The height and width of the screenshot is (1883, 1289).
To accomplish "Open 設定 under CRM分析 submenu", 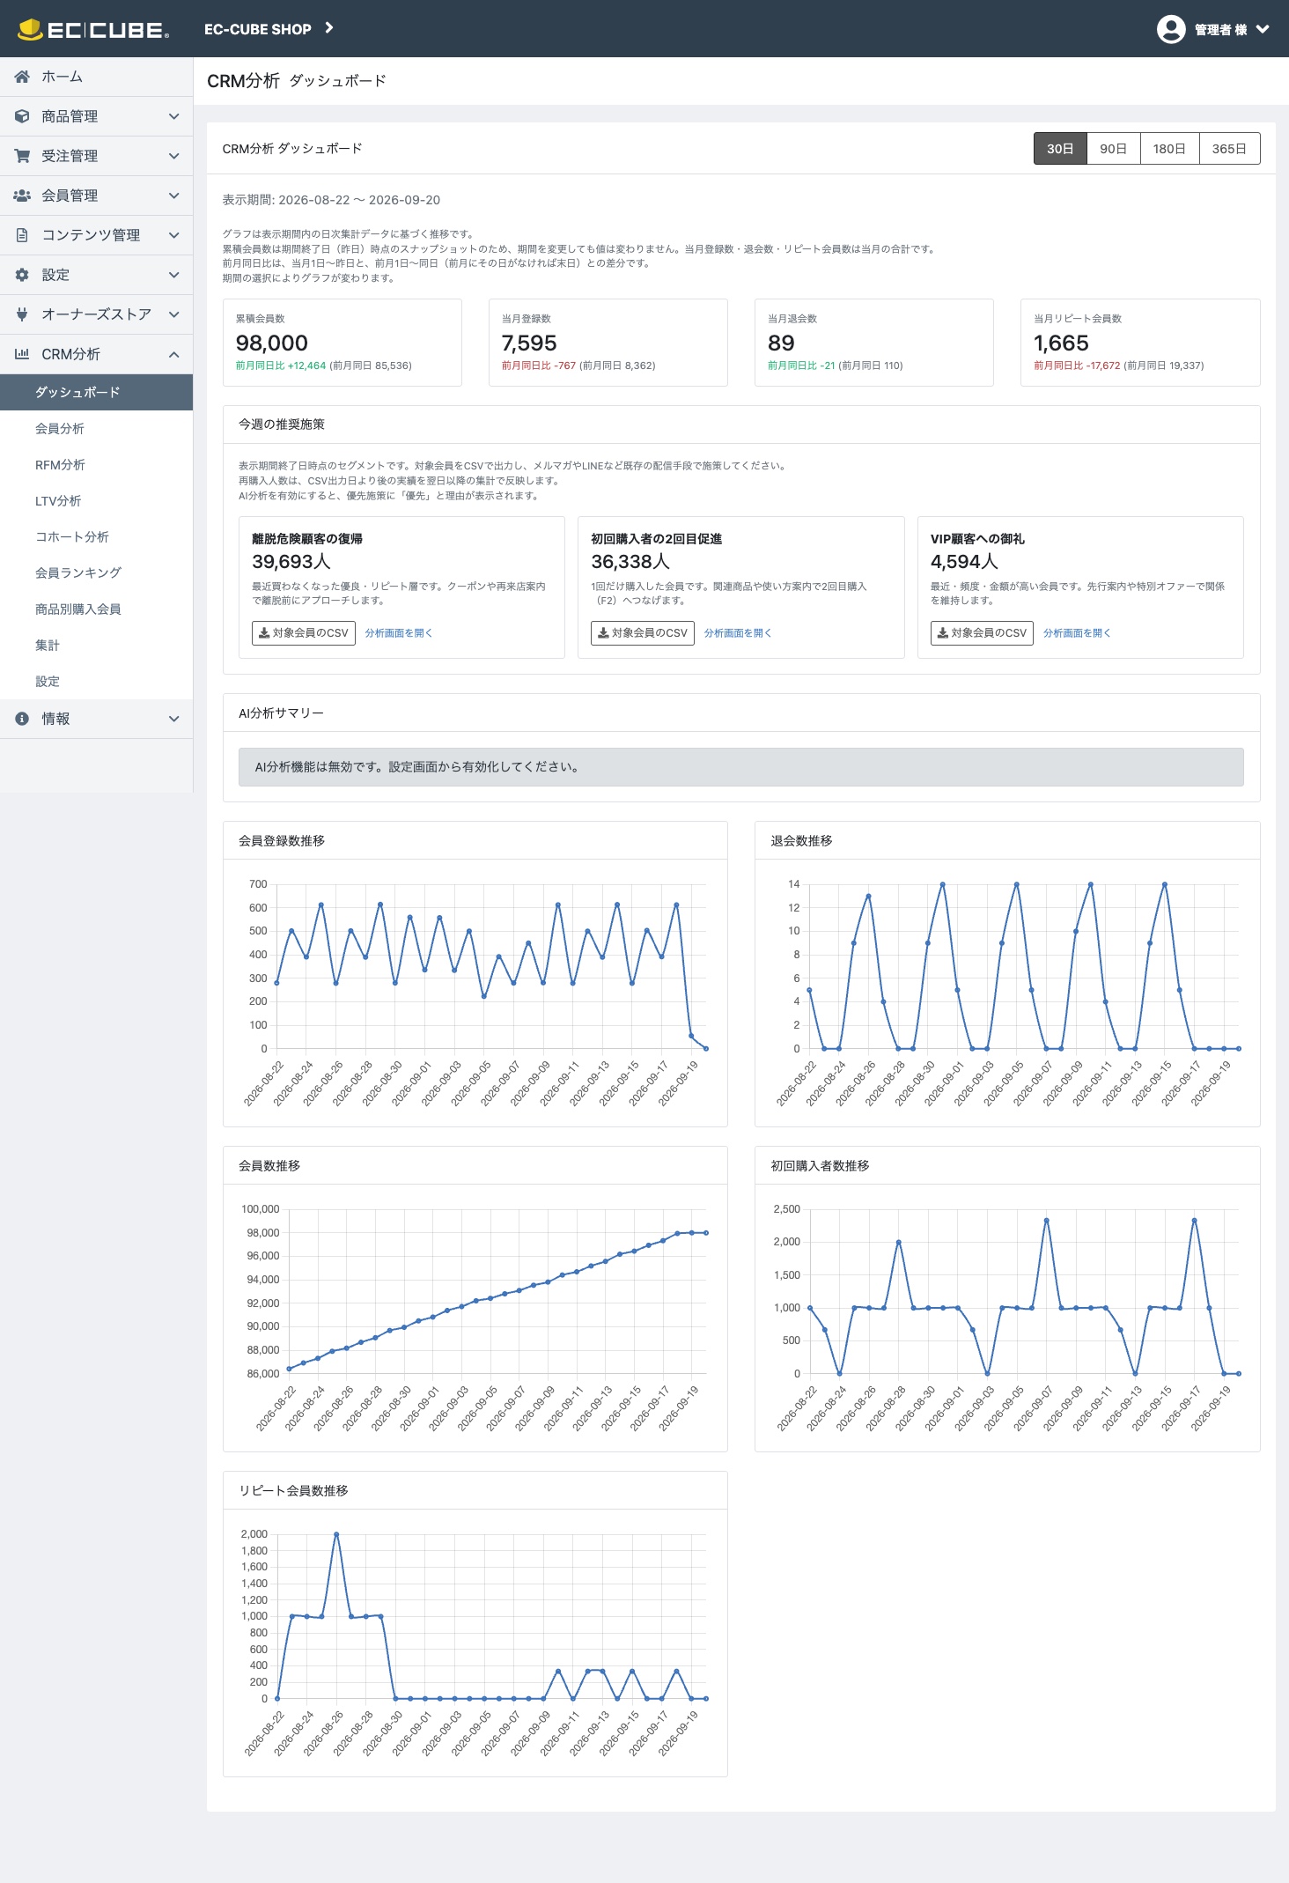I will [97, 681].
